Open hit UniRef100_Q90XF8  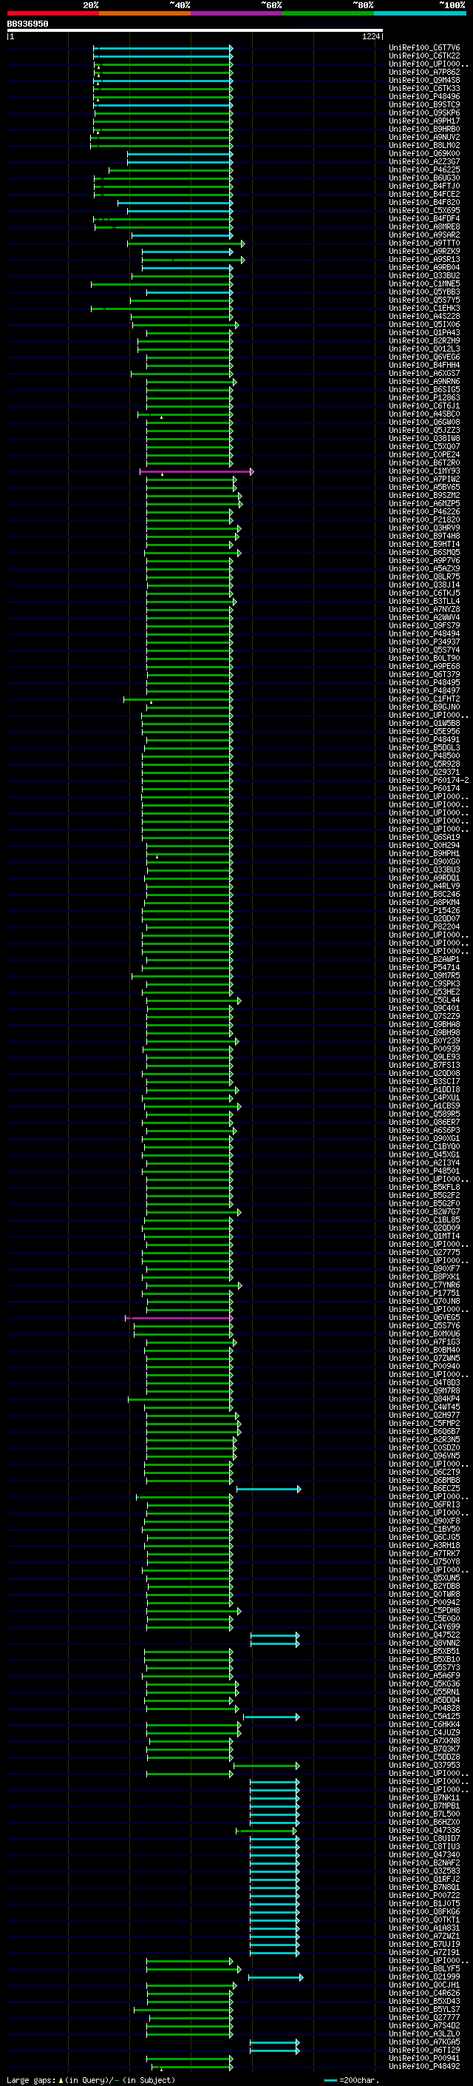pyautogui.click(x=424, y=1521)
